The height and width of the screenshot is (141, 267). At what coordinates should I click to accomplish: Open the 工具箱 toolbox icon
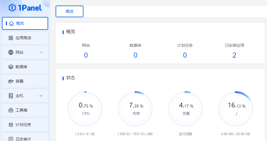click(11, 110)
